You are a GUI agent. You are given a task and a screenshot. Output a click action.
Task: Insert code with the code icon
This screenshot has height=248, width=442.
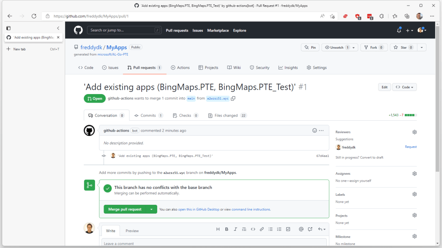tap(253, 229)
